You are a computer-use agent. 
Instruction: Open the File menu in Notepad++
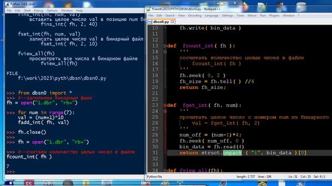click(x=150, y=16)
